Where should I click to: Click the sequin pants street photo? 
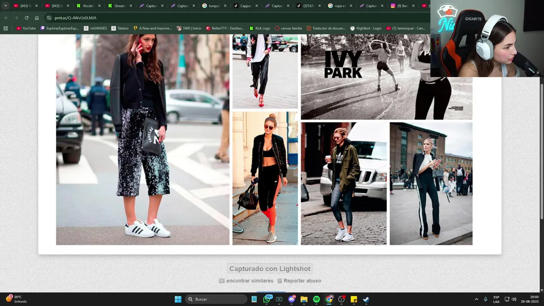click(142, 139)
